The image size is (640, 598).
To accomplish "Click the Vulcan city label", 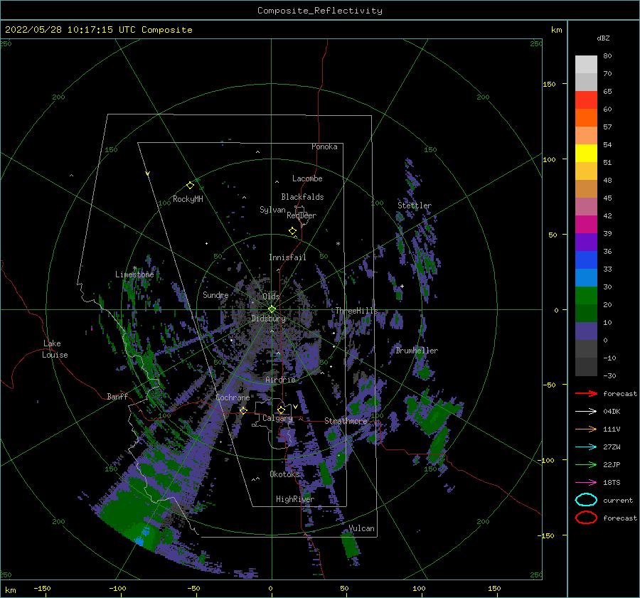I will [362, 528].
